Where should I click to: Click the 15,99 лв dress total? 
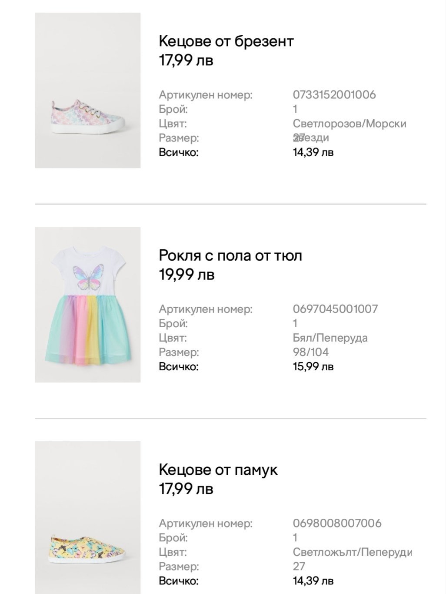313,366
